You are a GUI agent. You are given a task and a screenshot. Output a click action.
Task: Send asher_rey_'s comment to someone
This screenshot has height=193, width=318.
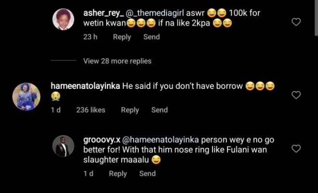(151, 37)
